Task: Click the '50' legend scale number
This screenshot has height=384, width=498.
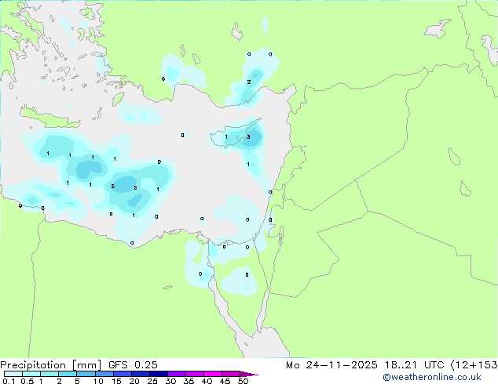Action: (x=243, y=381)
